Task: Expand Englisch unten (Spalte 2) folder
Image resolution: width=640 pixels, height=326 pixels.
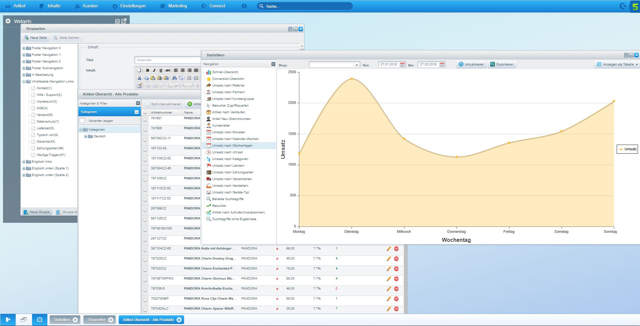Action: pos(24,175)
